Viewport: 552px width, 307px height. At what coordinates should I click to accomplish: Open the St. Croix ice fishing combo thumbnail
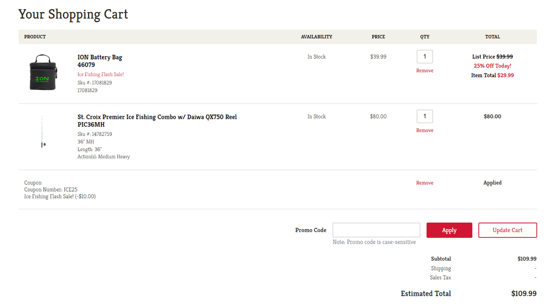[x=43, y=132]
